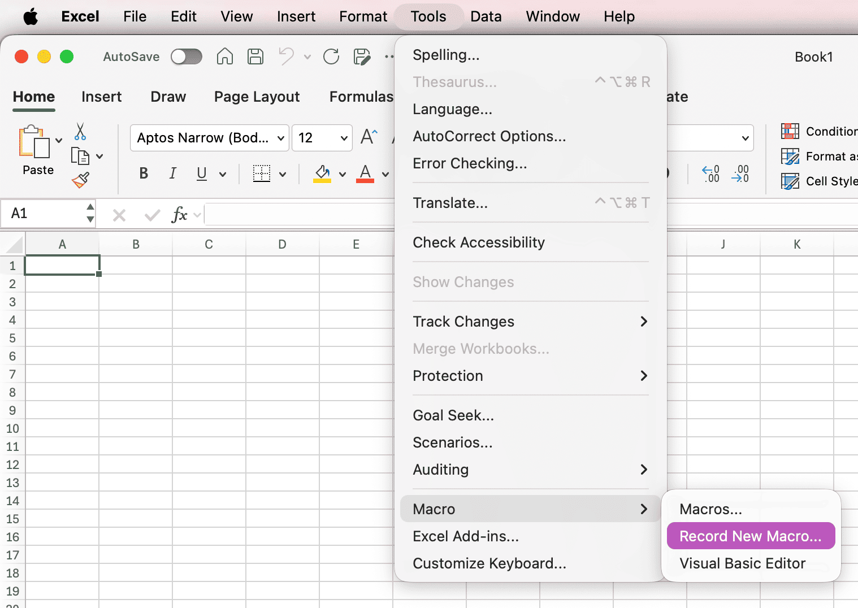Viewport: 858px width, 608px height.
Task: Open the font size dropdown
Action: tap(344, 138)
